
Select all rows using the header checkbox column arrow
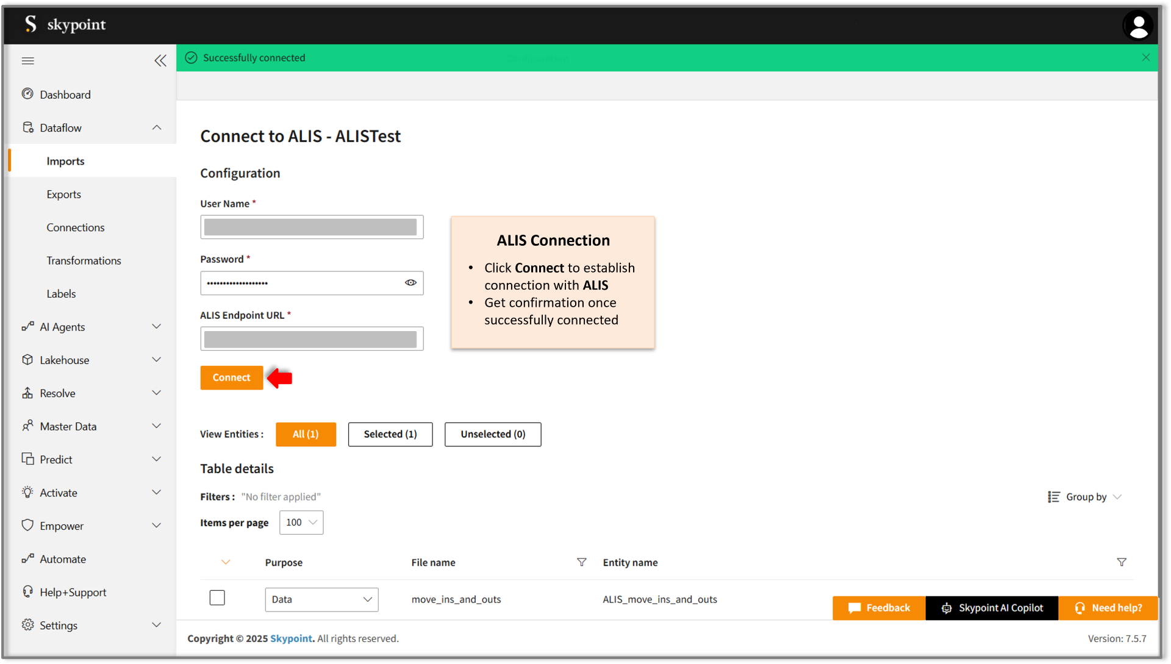pyautogui.click(x=226, y=562)
